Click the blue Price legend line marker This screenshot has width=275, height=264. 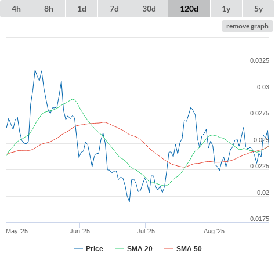coord(78,249)
